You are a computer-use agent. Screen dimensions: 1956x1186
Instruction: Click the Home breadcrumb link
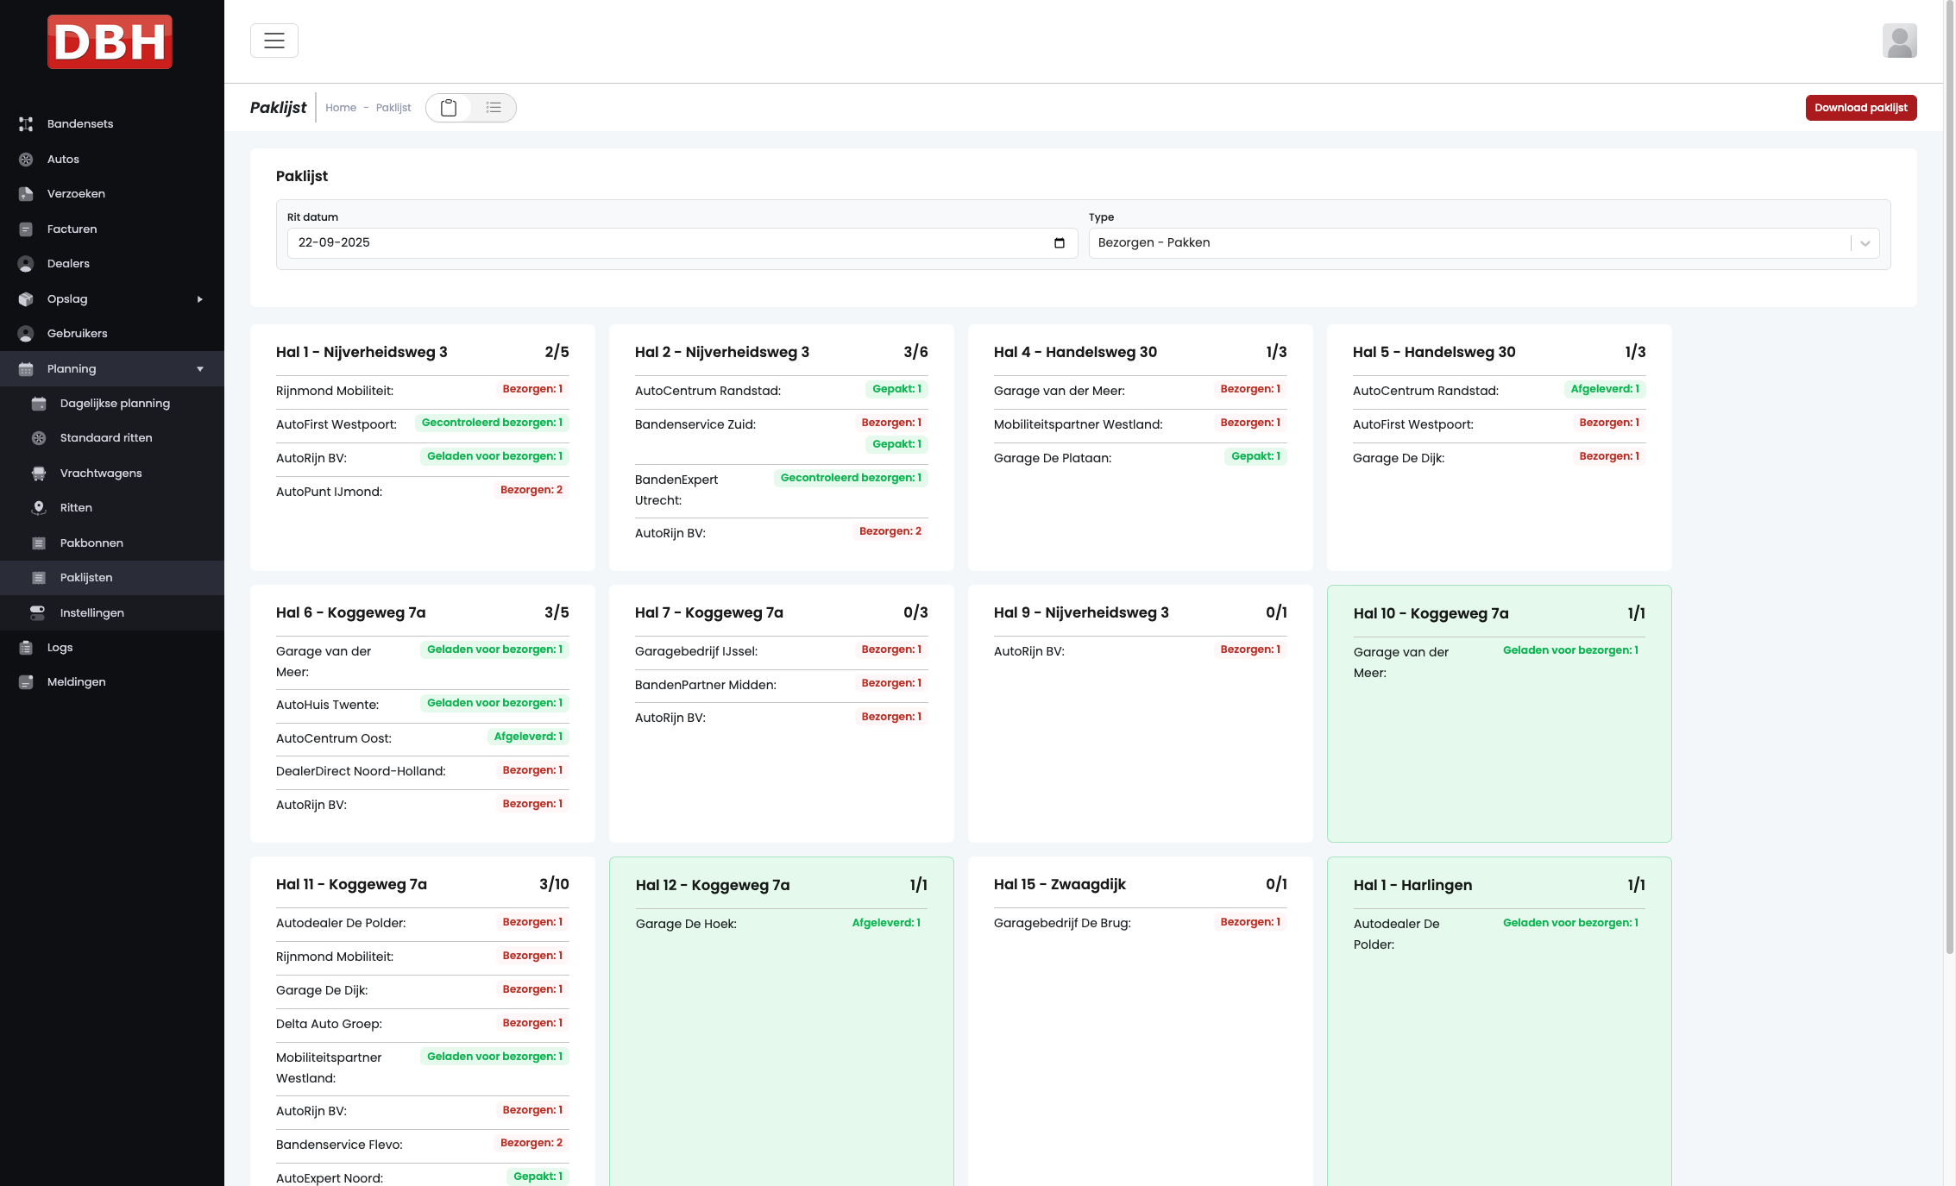[340, 108]
